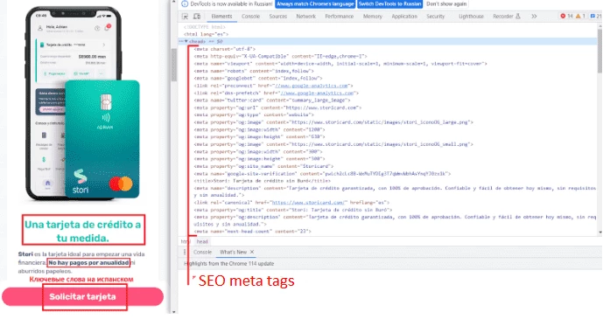Image resolution: width=610 pixels, height=326 pixels.
Task: Select the DOCTYPE html line
Action: tap(204, 27)
